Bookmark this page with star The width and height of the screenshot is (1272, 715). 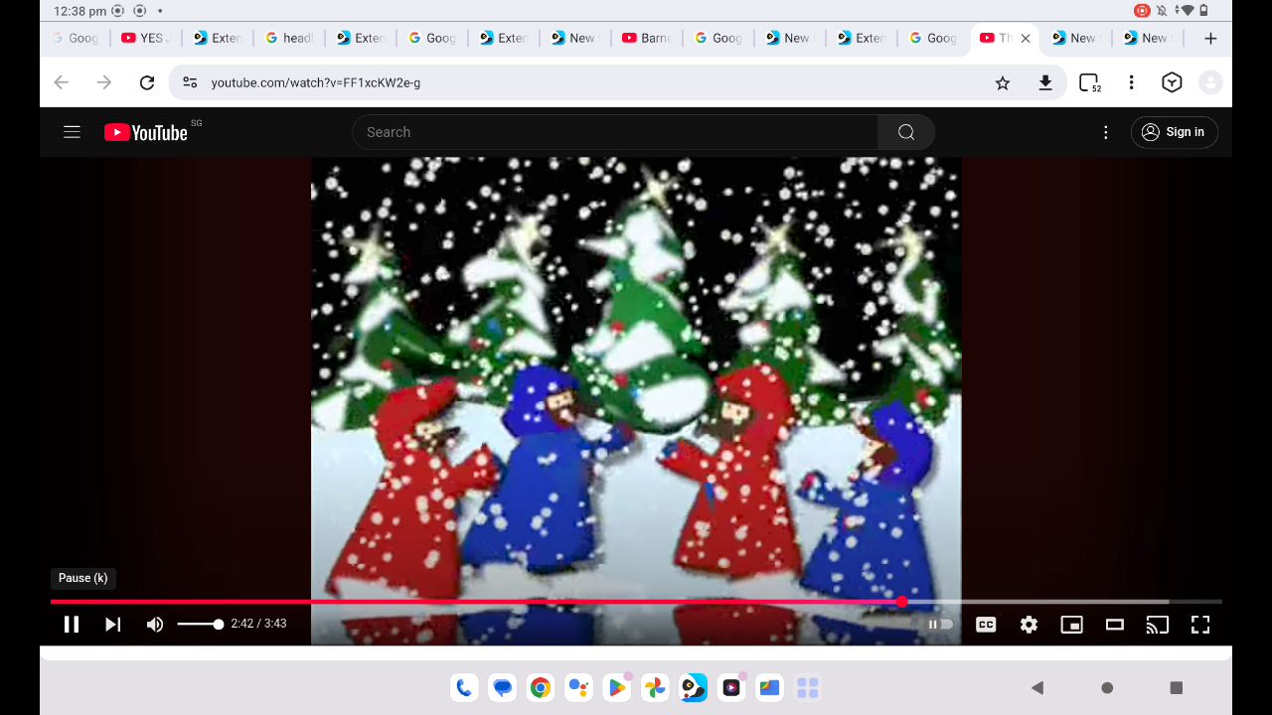pos(1003,83)
